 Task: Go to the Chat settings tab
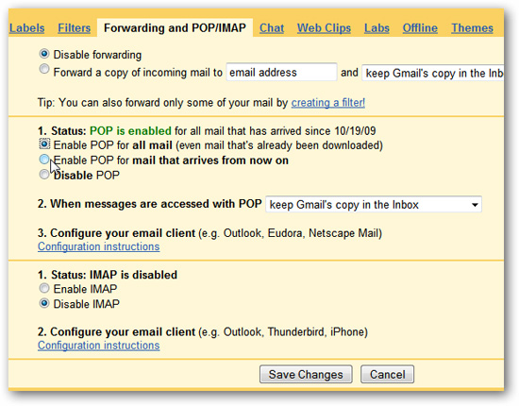pos(272,28)
